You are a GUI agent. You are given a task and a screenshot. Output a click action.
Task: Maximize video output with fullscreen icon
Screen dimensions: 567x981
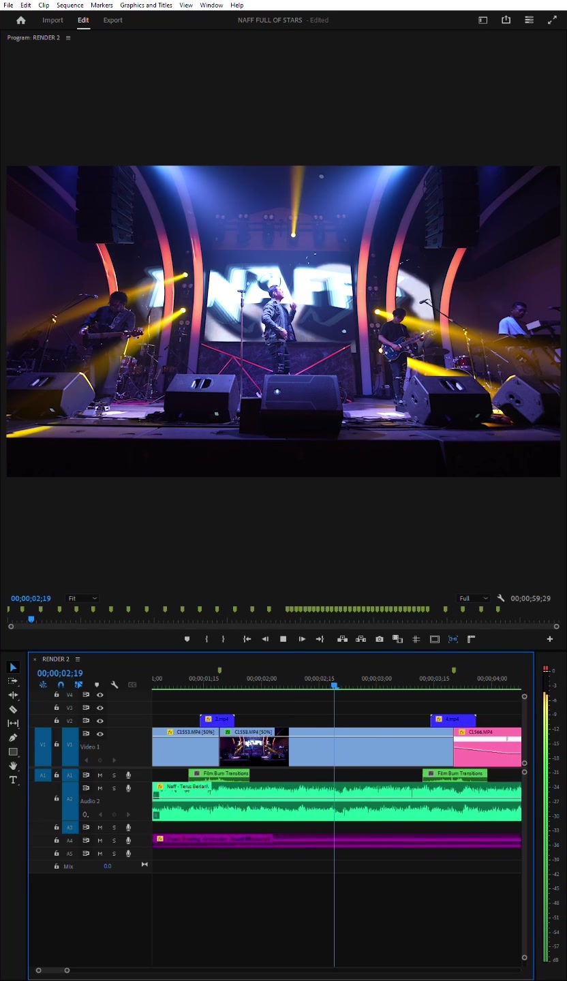552,20
